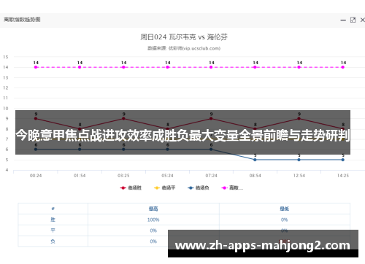Click the 最低 0% cell in 胜 row

pos(284,220)
